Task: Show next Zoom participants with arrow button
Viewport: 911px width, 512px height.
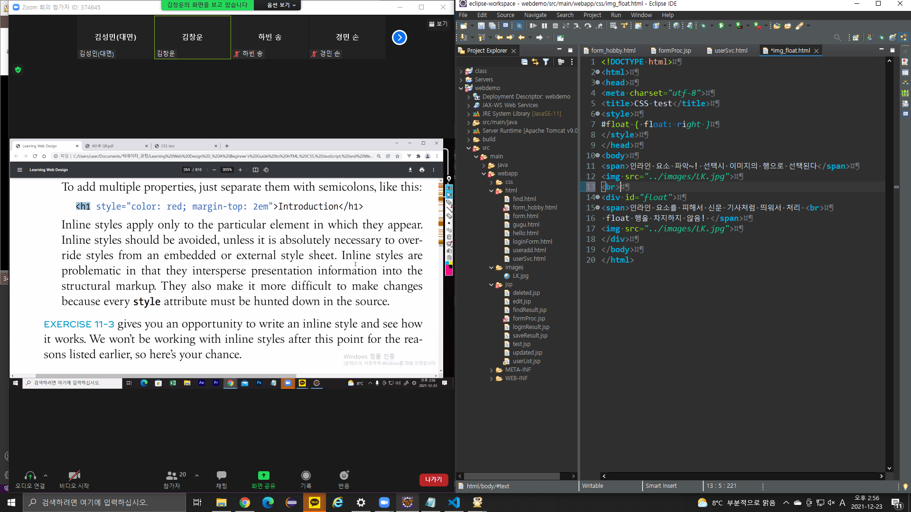Action: pyautogui.click(x=400, y=37)
